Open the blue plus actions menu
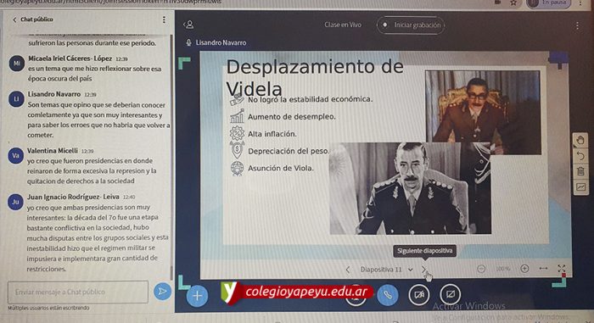This screenshot has height=323, width=594. (x=197, y=295)
